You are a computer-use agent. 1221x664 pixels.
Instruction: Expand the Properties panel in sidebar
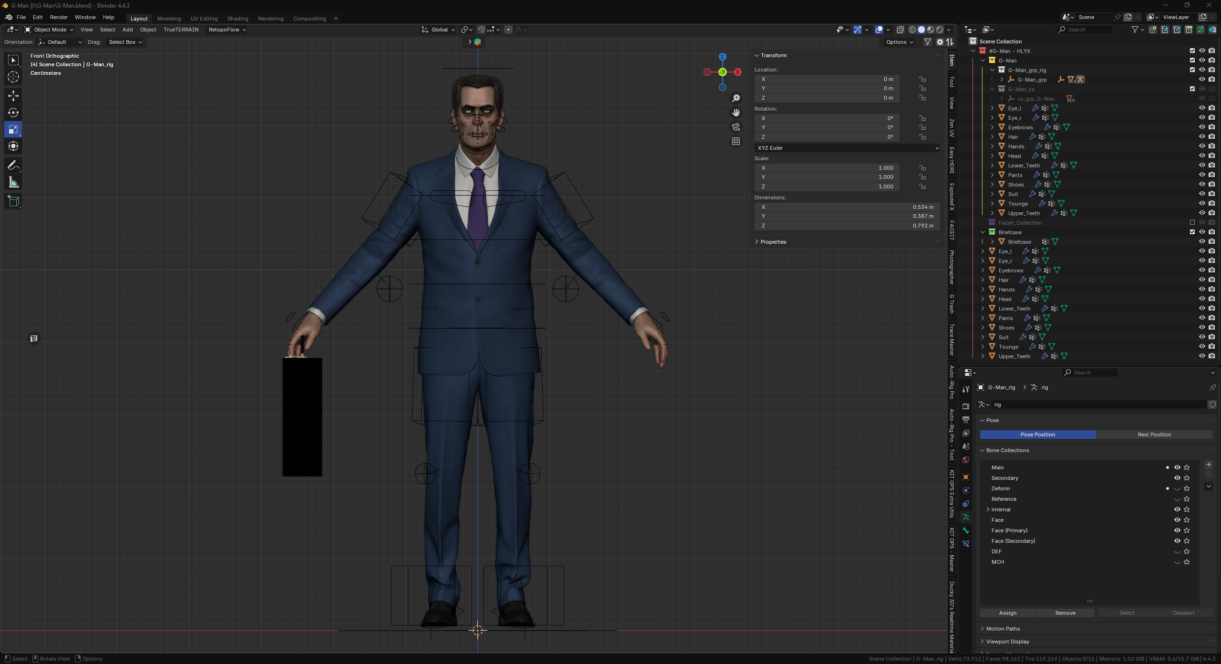(x=773, y=242)
